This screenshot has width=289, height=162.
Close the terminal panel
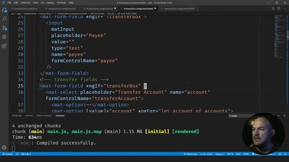(x=284, y=116)
